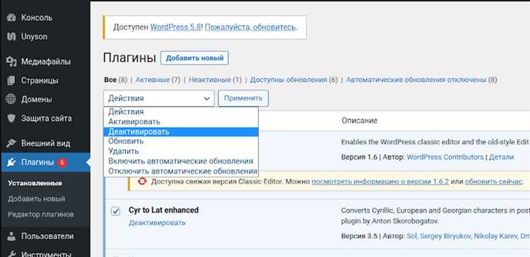
Task: Filter by Автоматические обновления отключены
Action: [416, 80]
